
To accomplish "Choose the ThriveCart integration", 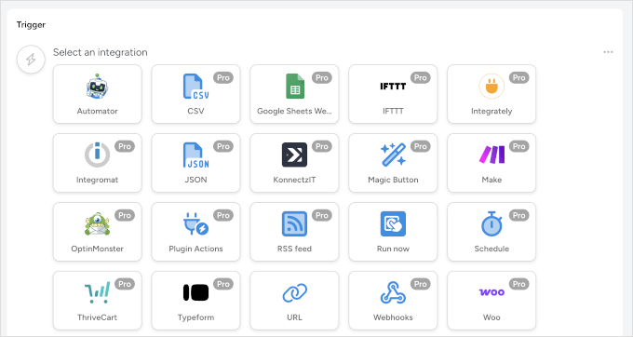I will (x=98, y=301).
